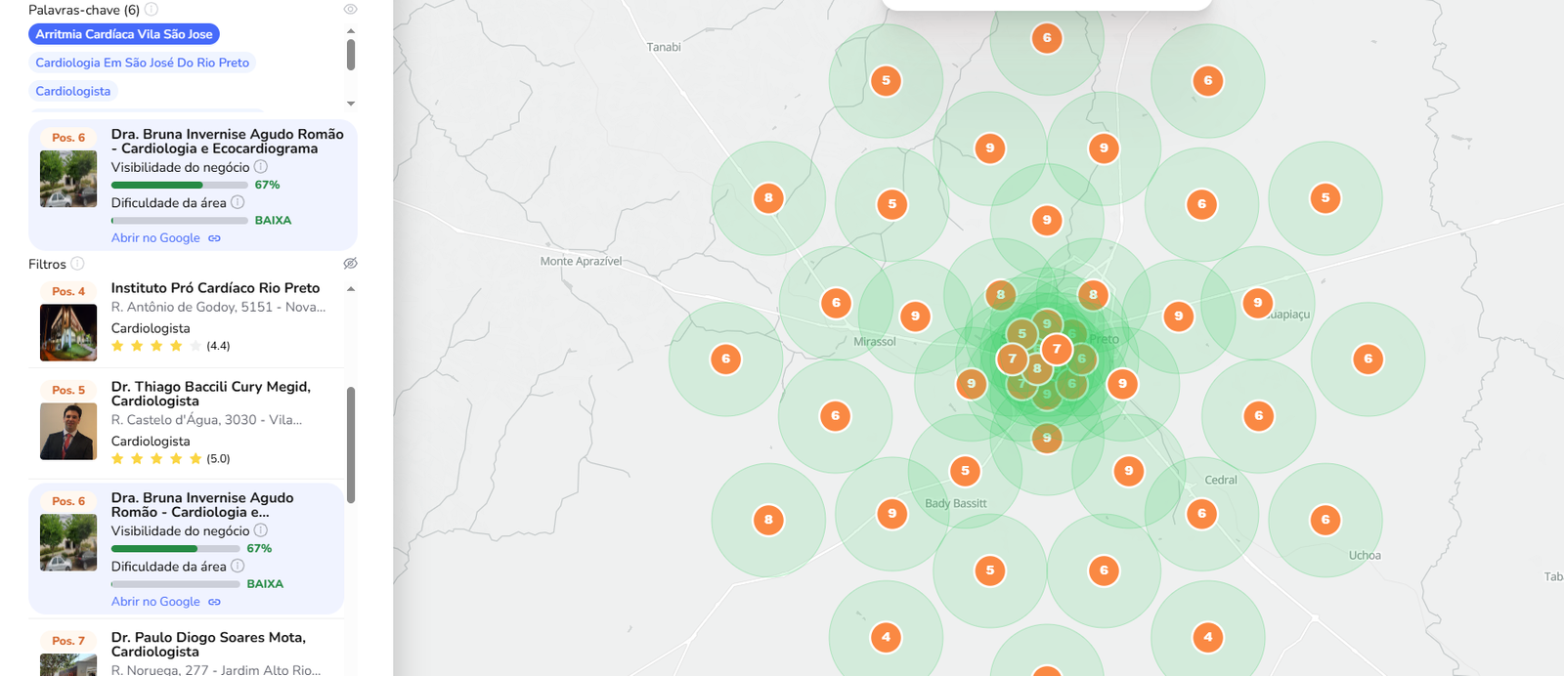Screen dimensions: 1564x676
Task: Click map marker 4 near Uchoa
Action: pos(1208,637)
